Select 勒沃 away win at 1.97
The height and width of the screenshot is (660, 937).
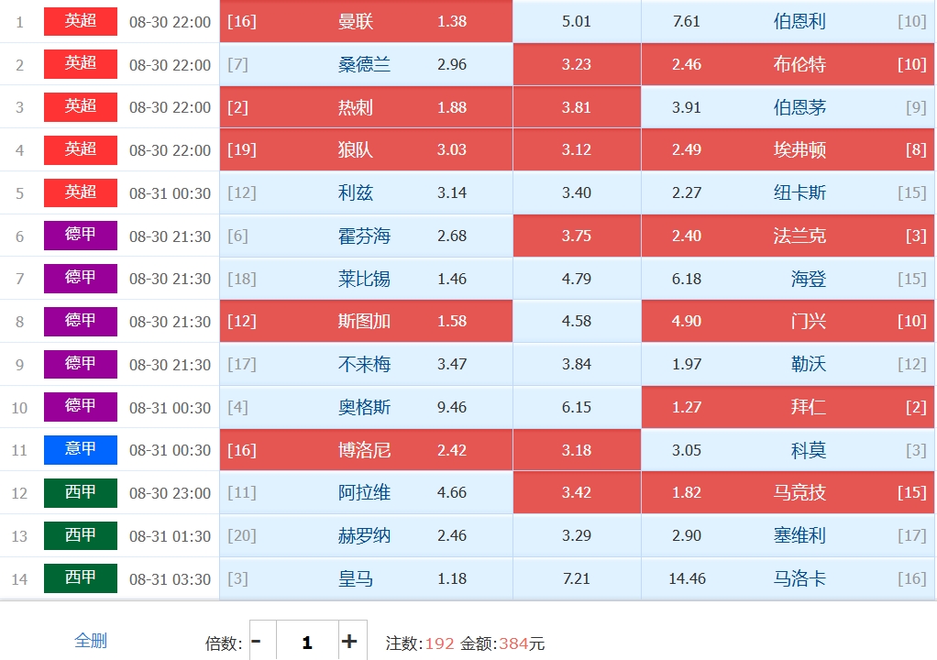788,364
